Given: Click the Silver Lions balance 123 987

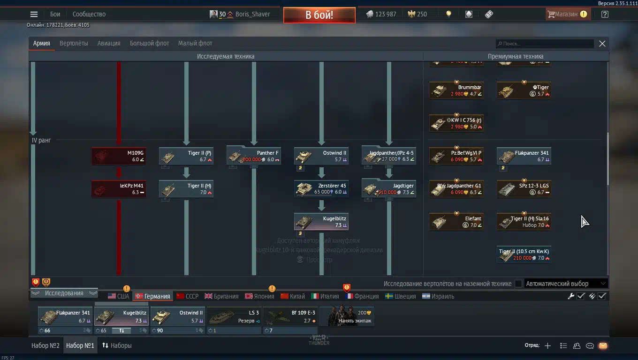Looking at the screenshot, I should (x=381, y=14).
